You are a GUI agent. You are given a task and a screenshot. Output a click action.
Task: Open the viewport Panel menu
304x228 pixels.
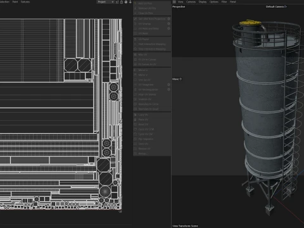(x=233, y=2)
